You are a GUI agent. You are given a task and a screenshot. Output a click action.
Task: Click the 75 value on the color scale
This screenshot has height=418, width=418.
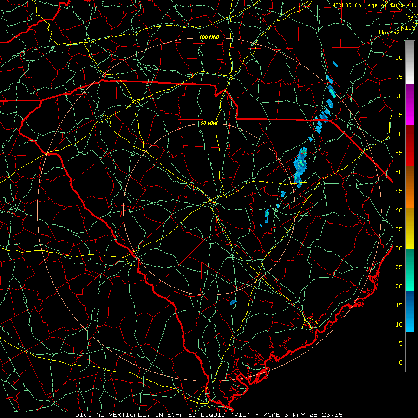(399, 77)
